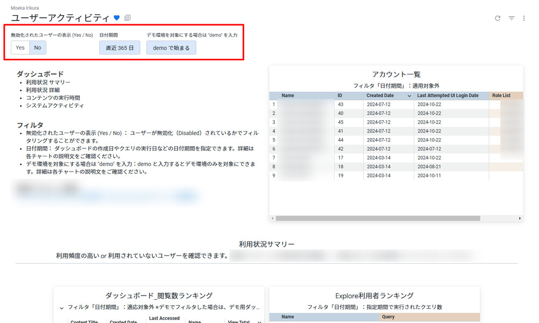Select No for disabled users filter
Viewport: 539px width, 323px height.
pyautogui.click(x=38, y=47)
